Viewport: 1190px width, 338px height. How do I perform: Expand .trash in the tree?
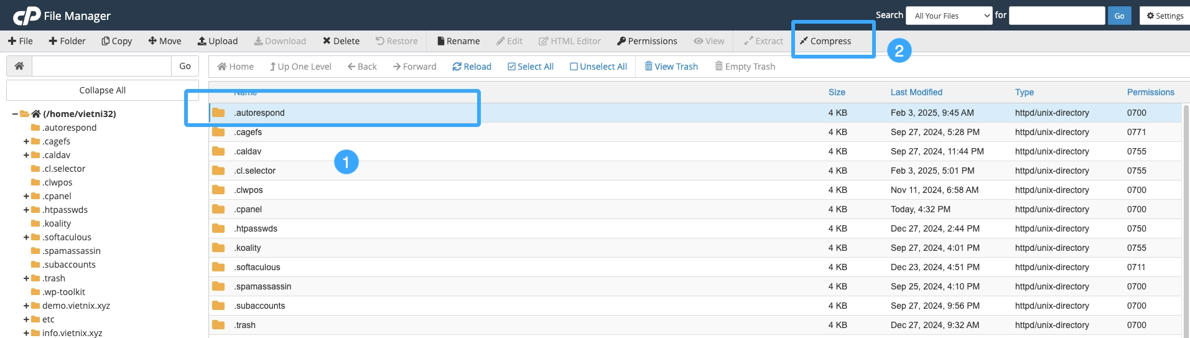[x=26, y=278]
